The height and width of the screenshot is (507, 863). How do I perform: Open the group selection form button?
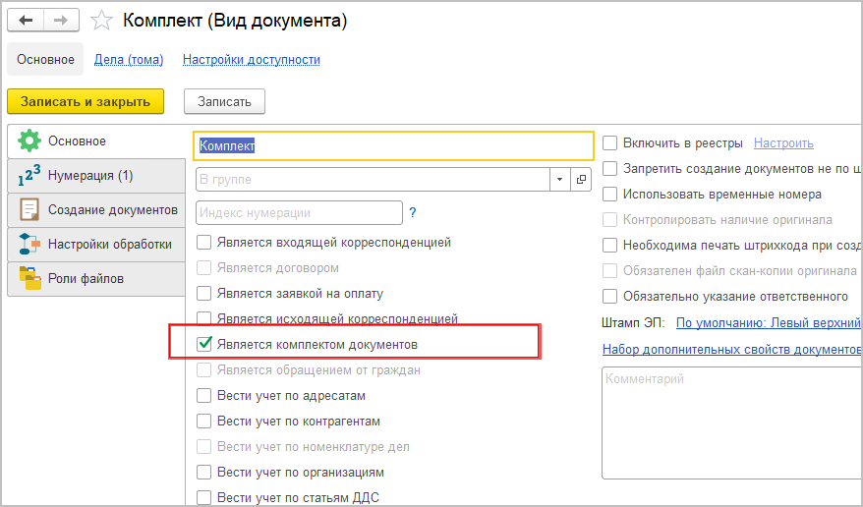click(582, 180)
